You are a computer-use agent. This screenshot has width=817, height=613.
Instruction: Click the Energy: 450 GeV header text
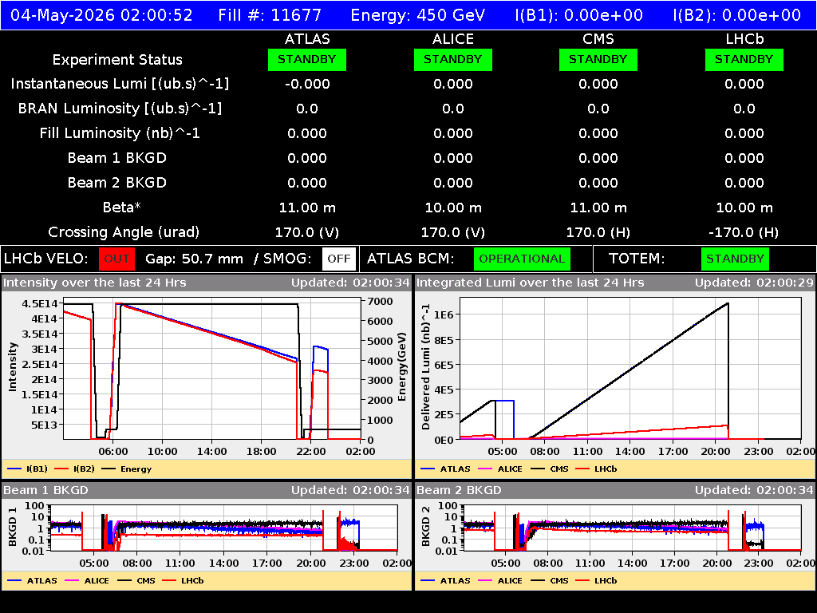point(418,14)
